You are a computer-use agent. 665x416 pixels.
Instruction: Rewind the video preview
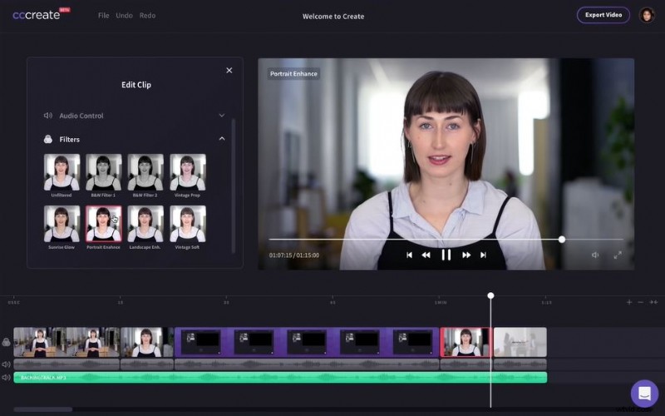coord(426,255)
